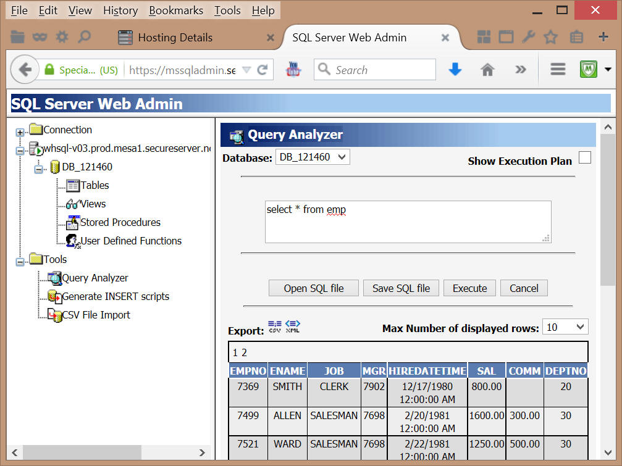The image size is (622, 466).
Task: Switch to the Hosting Details tab
Action: (175, 38)
